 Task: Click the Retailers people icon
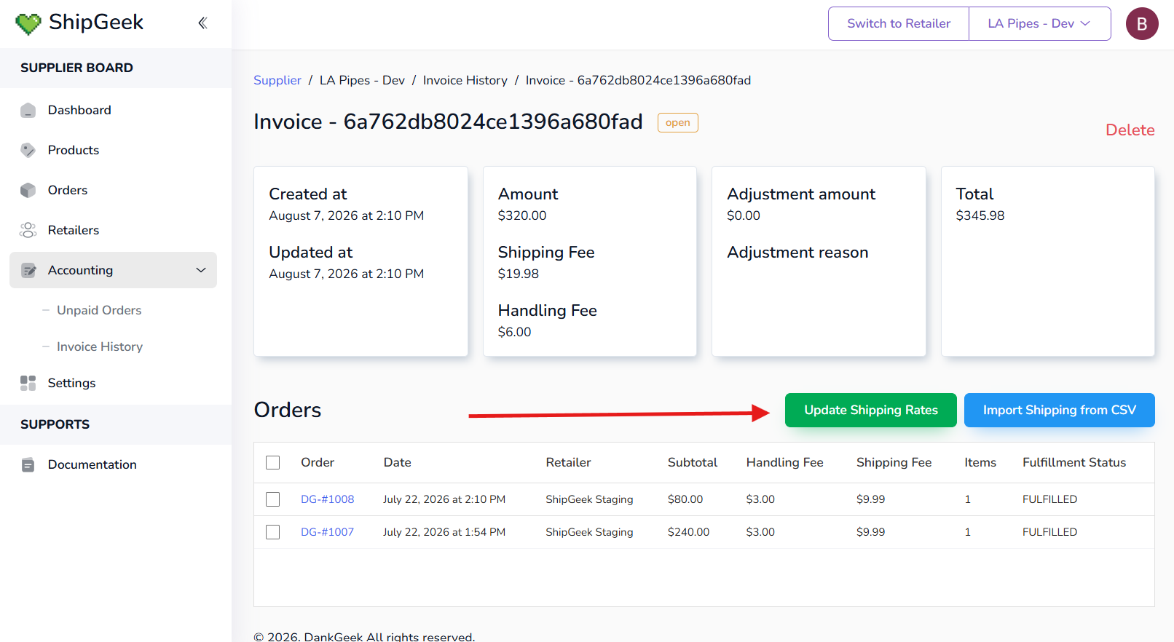pos(28,231)
